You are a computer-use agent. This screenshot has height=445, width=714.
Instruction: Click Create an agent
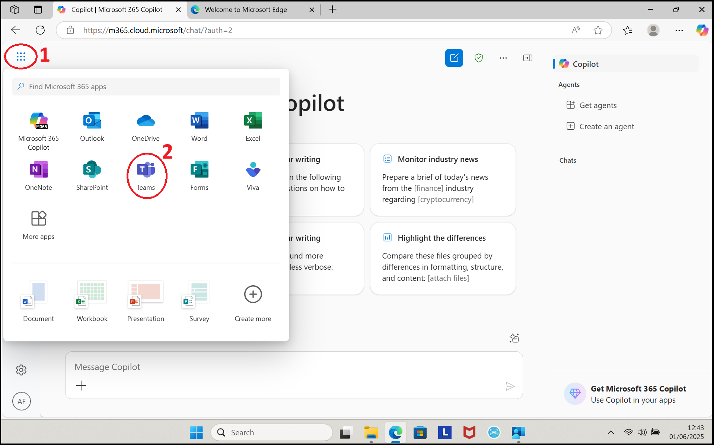606,127
